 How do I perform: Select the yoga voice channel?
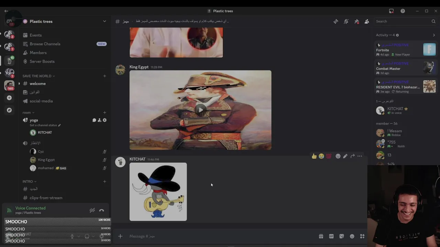[34, 120]
